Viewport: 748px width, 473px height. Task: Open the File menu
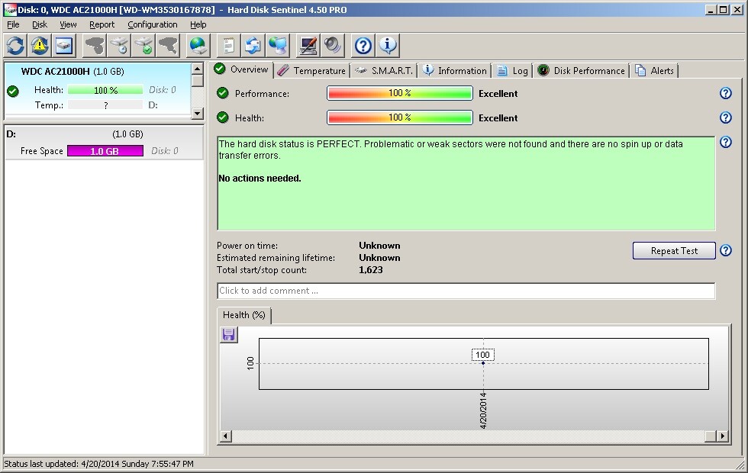pyautogui.click(x=13, y=24)
